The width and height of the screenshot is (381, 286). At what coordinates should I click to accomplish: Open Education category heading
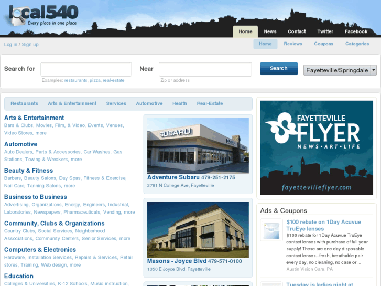[19, 276]
